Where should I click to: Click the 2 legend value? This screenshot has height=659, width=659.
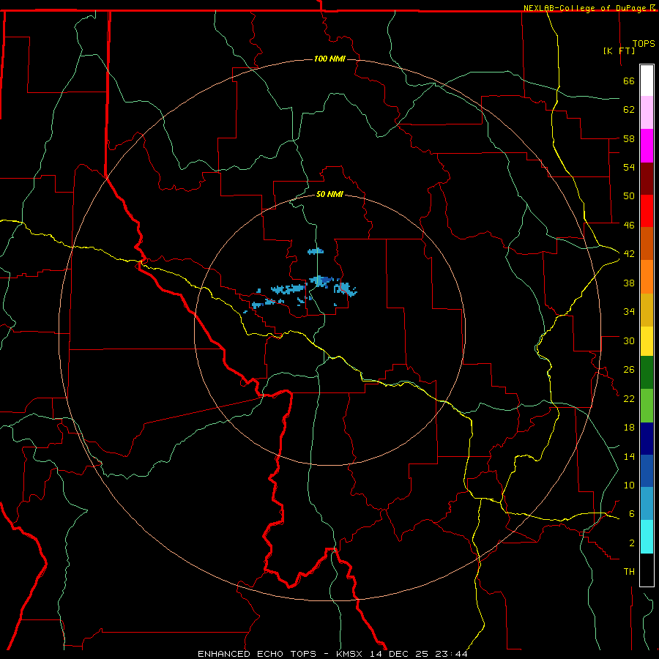click(631, 543)
